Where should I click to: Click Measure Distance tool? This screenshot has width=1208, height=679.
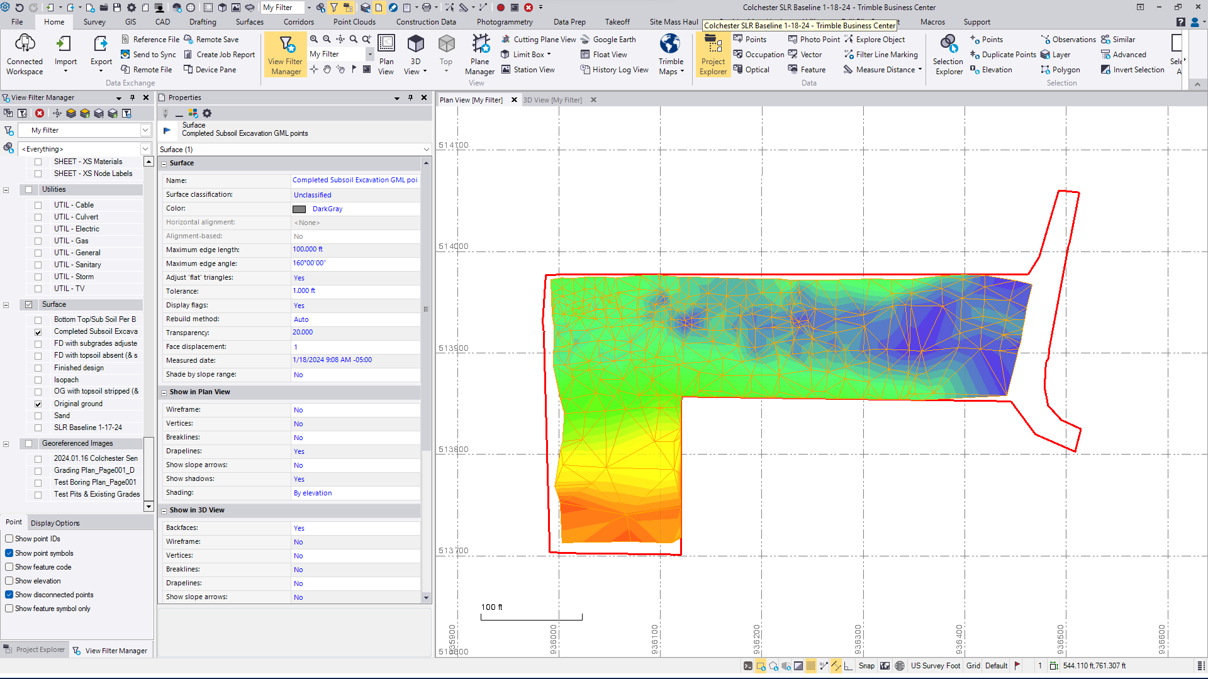click(x=885, y=70)
